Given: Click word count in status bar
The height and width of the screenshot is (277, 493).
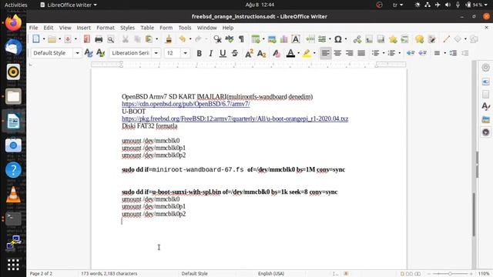Looking at the screenshot, I should 109,274.
